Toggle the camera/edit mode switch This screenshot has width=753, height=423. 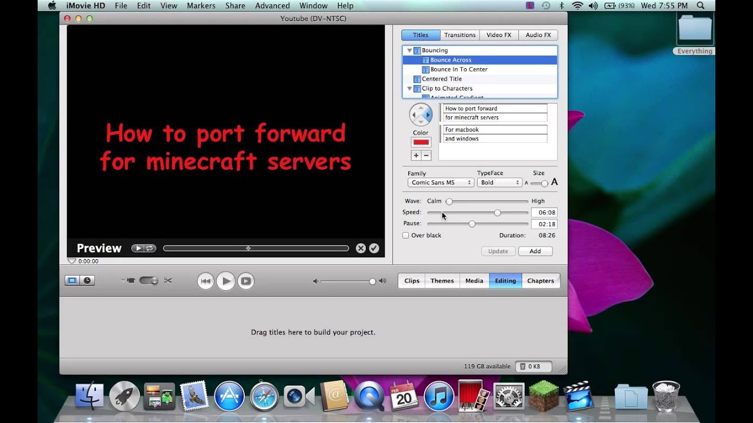[149, 281]
